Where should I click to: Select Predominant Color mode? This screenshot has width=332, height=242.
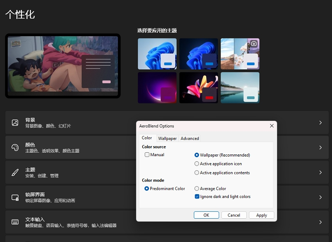tap(146, 189)
